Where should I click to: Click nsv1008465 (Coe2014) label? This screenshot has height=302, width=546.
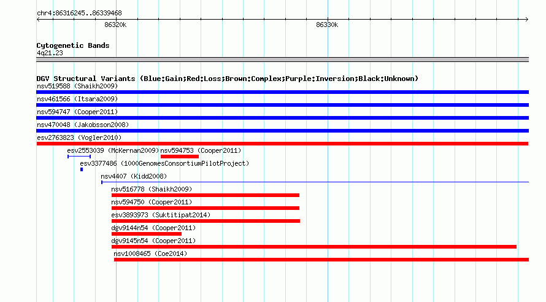[150, 254]
